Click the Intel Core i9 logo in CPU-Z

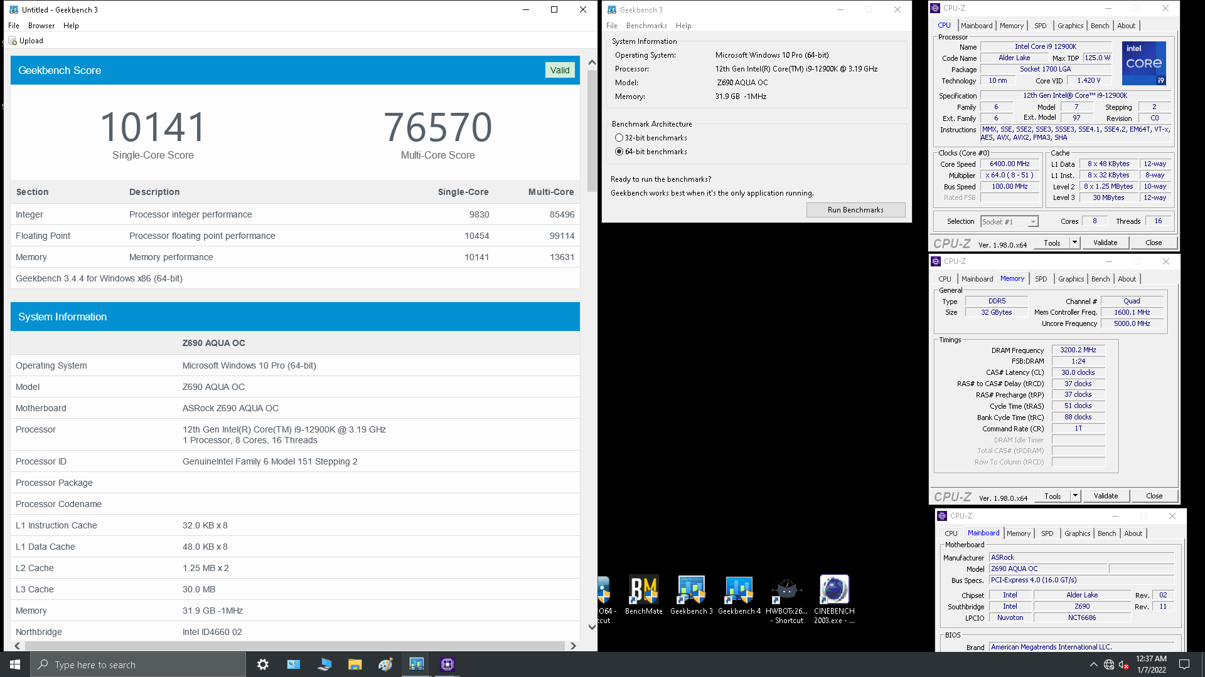1143,63
